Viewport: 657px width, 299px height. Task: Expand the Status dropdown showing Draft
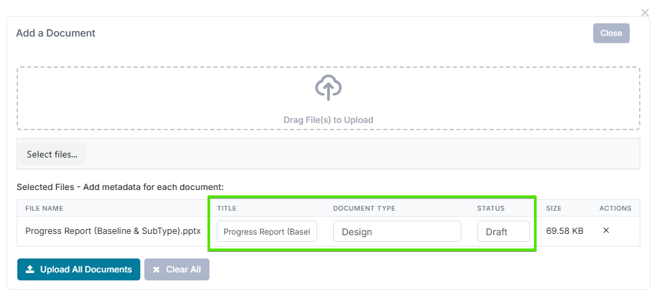tap(503, 232)
